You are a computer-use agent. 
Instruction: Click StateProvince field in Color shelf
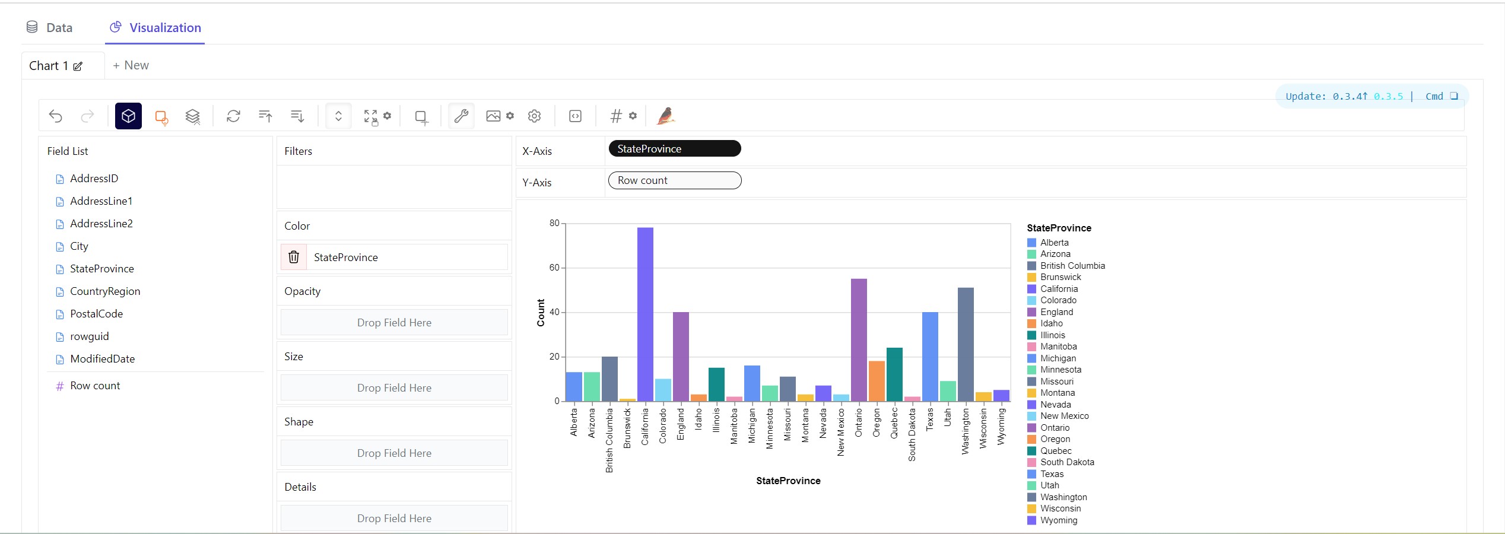tap(407, 257)
